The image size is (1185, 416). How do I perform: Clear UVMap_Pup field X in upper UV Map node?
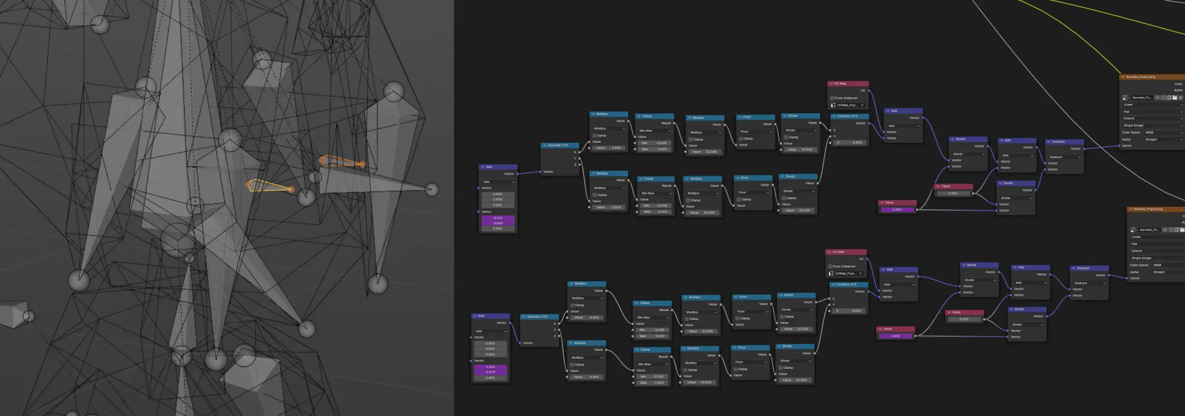(x=862, y=105)
